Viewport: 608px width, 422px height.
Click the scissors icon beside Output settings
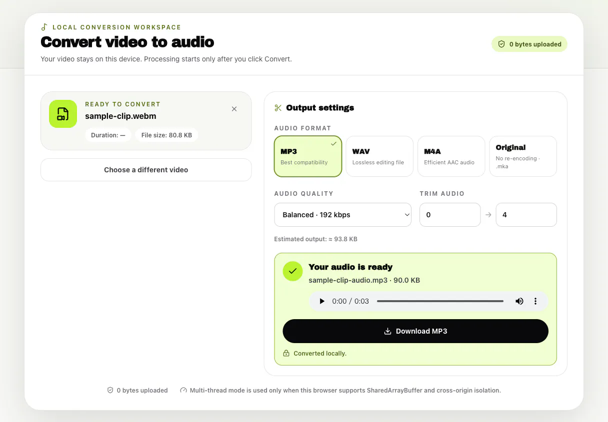(278, 108)
